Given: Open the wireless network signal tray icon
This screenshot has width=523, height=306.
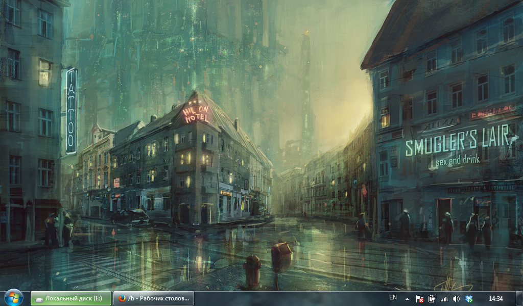Looking at the screenshot, I should [444, 299].
